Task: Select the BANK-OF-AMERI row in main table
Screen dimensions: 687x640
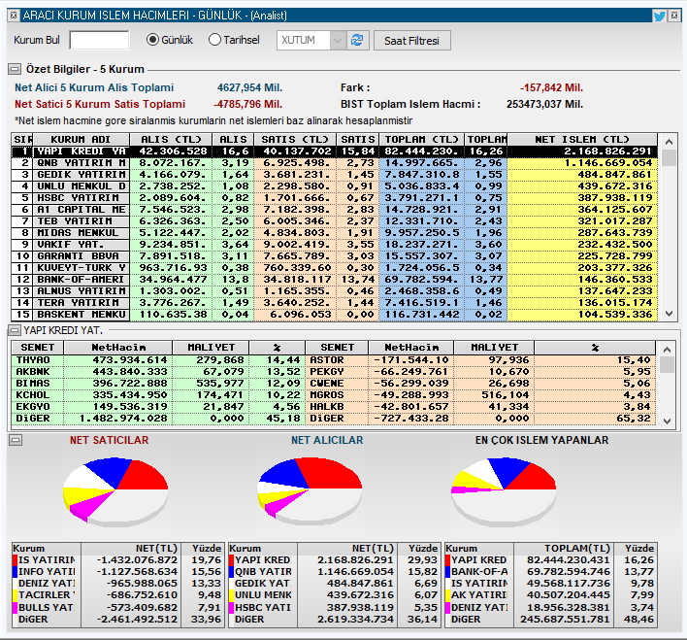Action: 335,279
